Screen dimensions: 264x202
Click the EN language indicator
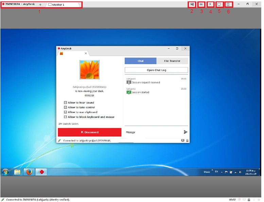(216, 171)
